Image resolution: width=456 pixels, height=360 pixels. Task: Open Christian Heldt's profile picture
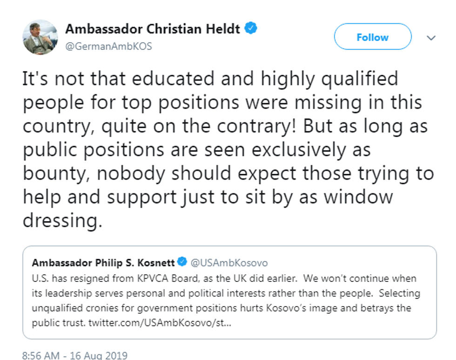(40, 37)
